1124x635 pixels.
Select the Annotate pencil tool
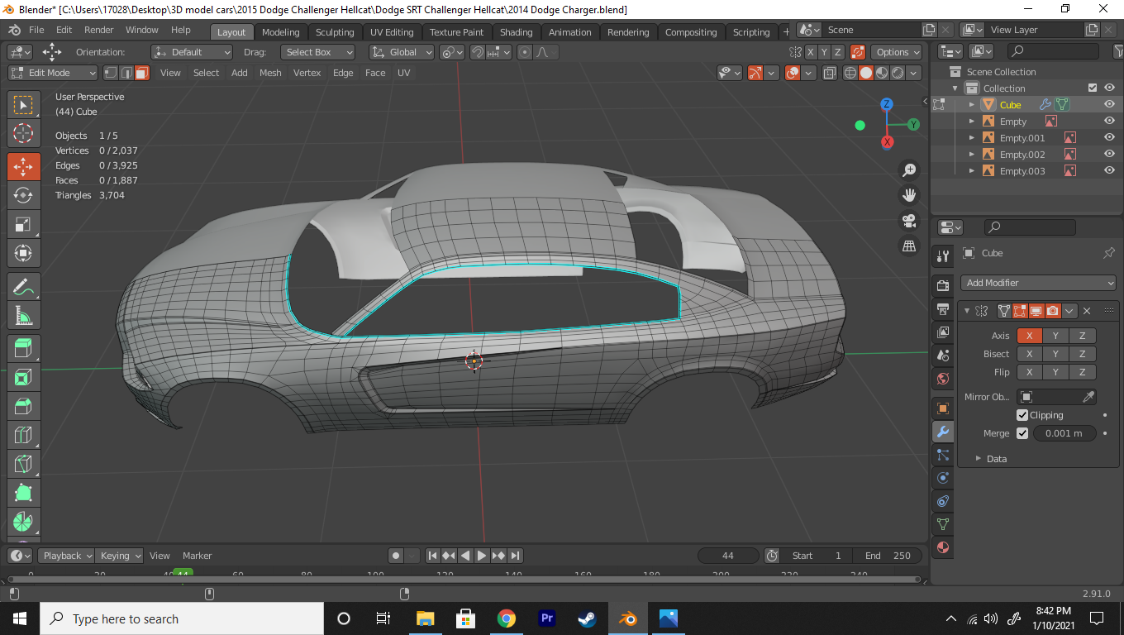tap(23, 286)
